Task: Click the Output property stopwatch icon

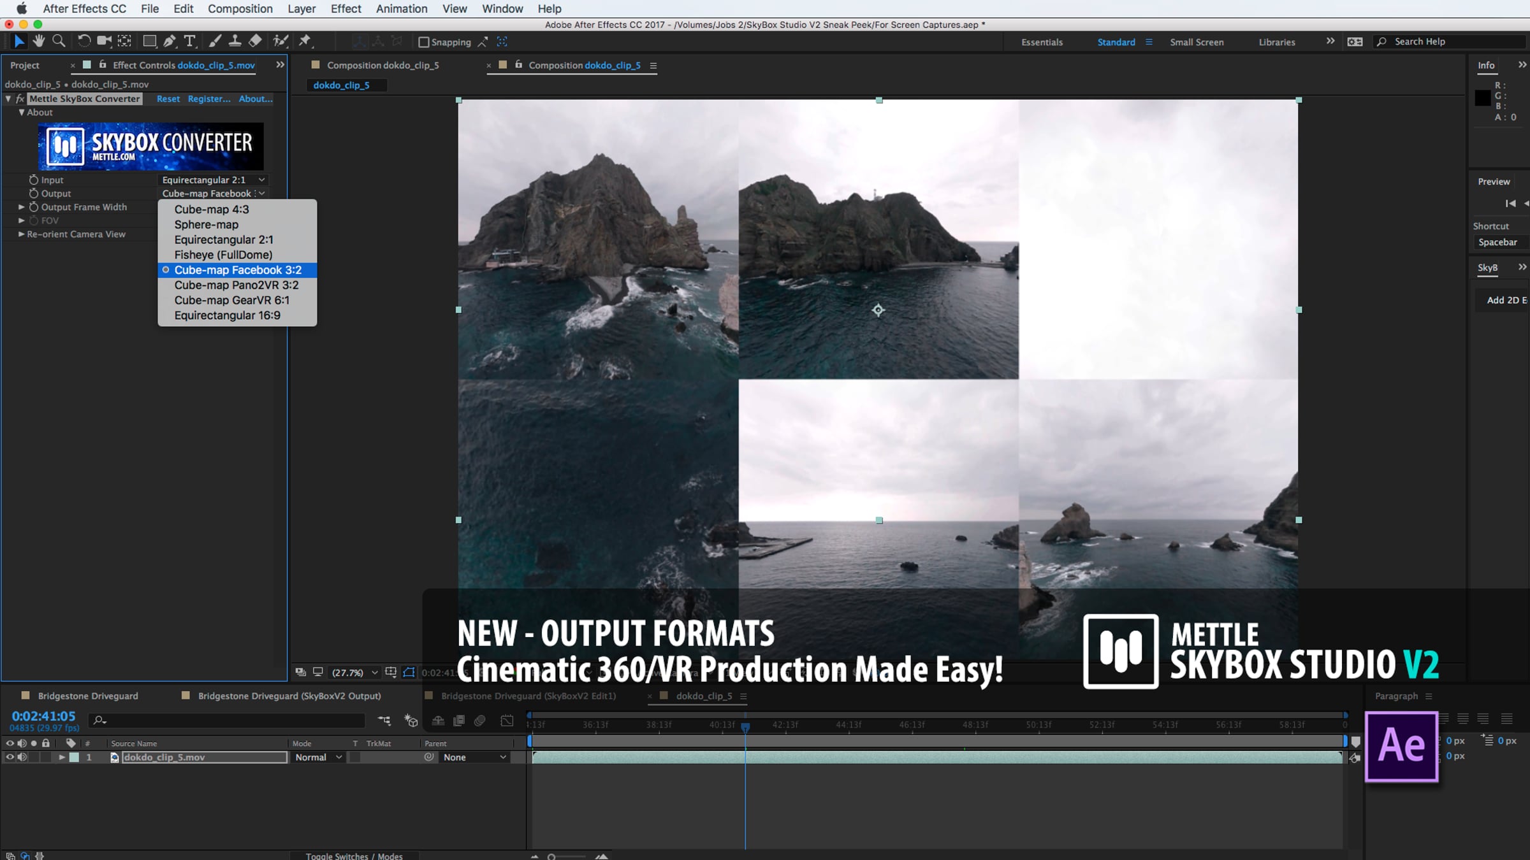Action: 34,193
